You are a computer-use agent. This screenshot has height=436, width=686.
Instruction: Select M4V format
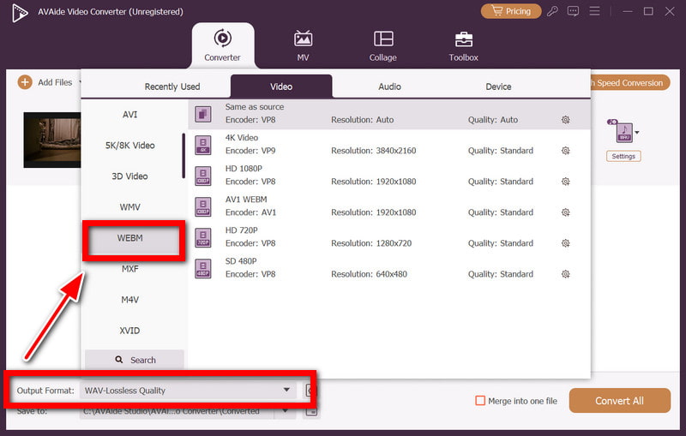click(130, 300)
